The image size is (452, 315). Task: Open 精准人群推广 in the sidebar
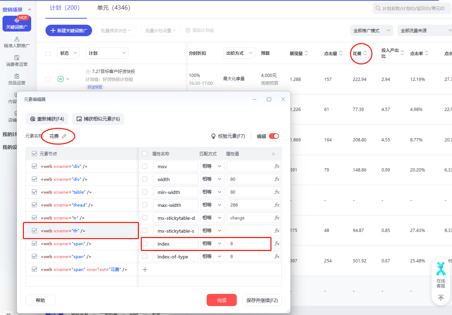[x=16, y=42]
